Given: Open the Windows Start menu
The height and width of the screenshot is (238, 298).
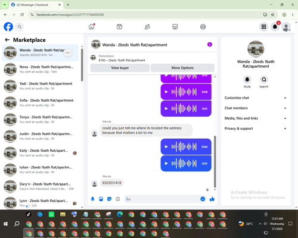Looking at the screenshot, I should coord(5,224).
